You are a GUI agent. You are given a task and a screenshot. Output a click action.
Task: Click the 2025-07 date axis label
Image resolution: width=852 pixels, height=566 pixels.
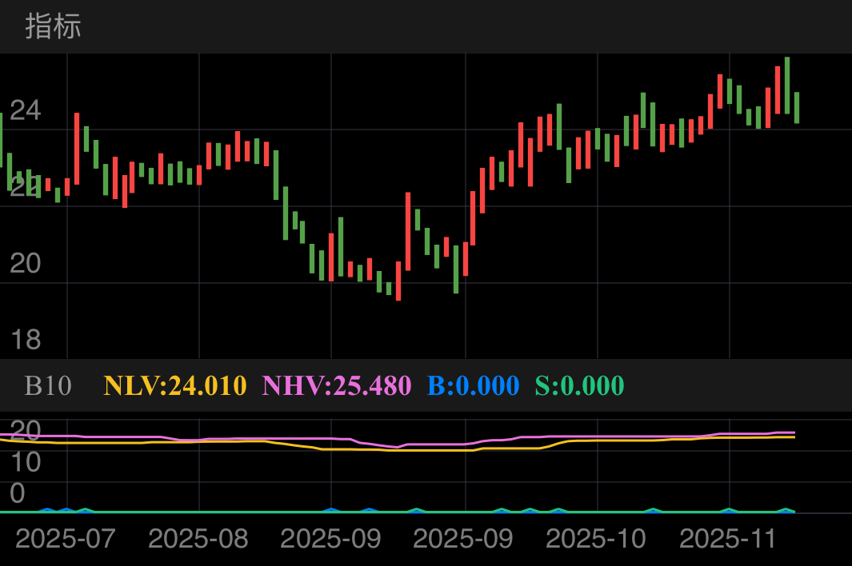[x=66, y=538]
